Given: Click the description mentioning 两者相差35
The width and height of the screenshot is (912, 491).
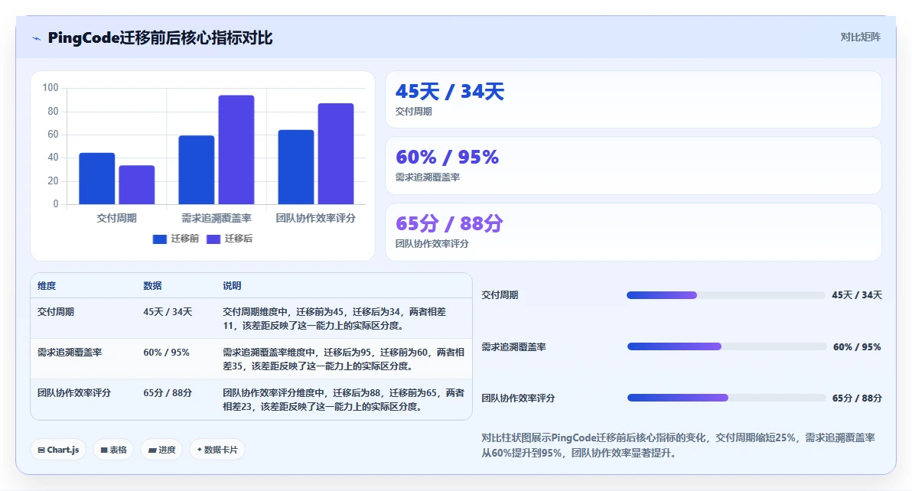Looking at the screenshot, I should (x=344, y=359).
